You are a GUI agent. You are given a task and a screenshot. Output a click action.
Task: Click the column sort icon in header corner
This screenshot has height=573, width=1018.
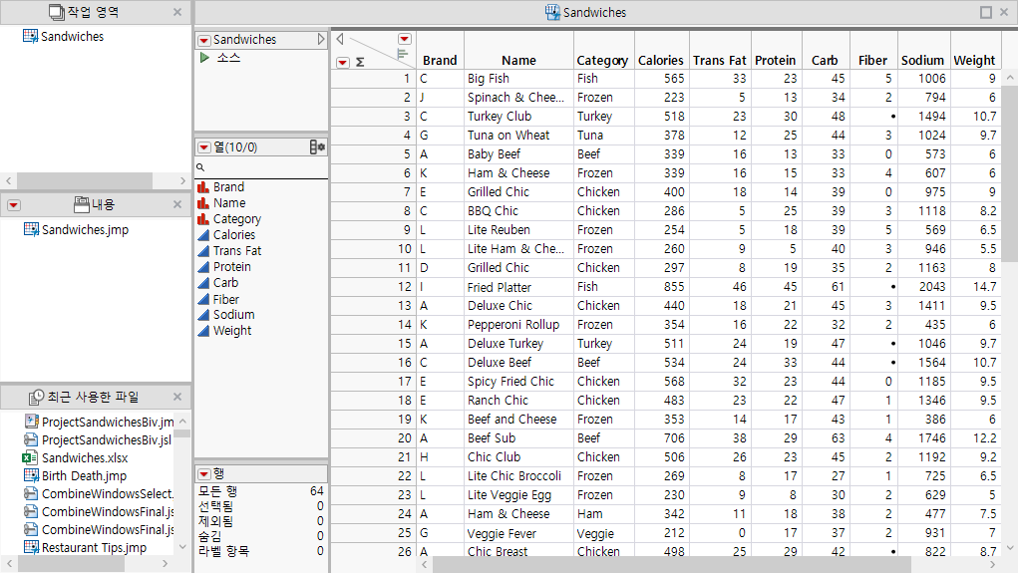pos(402,55)
